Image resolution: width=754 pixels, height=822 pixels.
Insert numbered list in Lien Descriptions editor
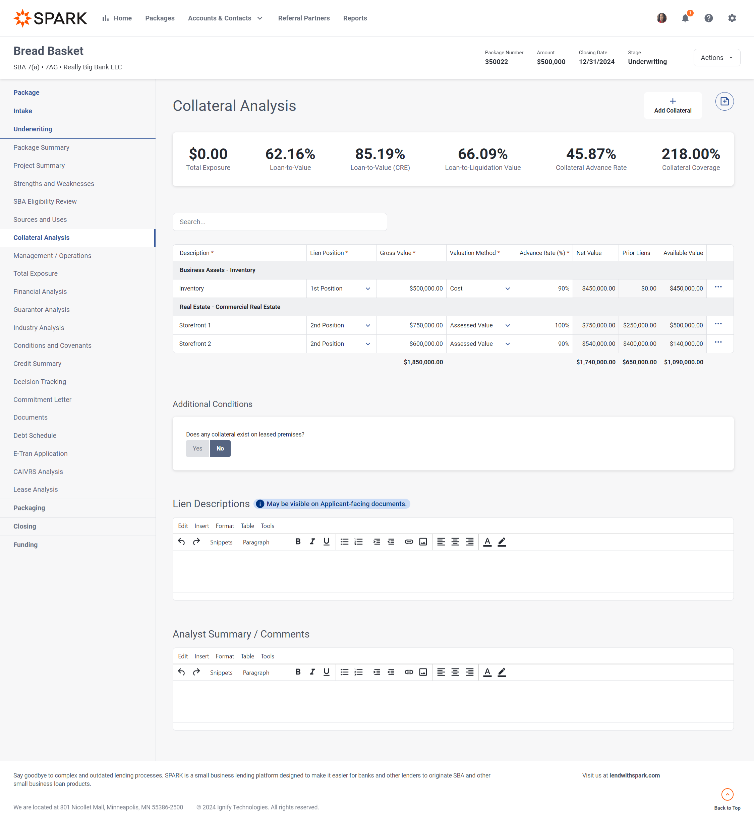359,542
